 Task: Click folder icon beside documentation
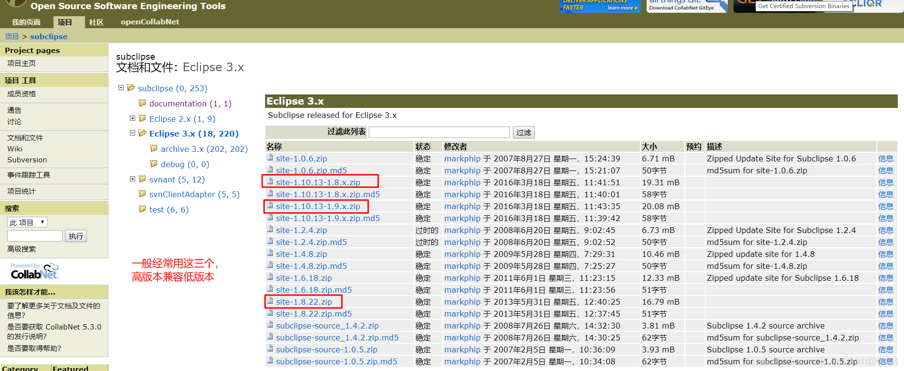click(x=142, y=103)
